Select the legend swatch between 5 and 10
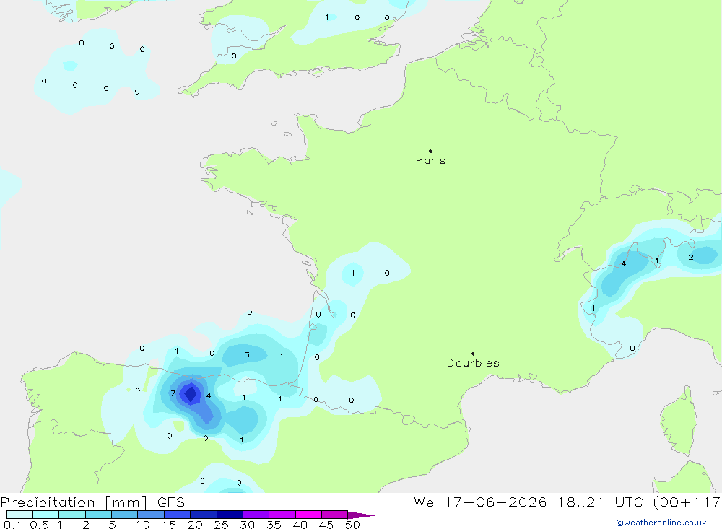 (124, 515)
